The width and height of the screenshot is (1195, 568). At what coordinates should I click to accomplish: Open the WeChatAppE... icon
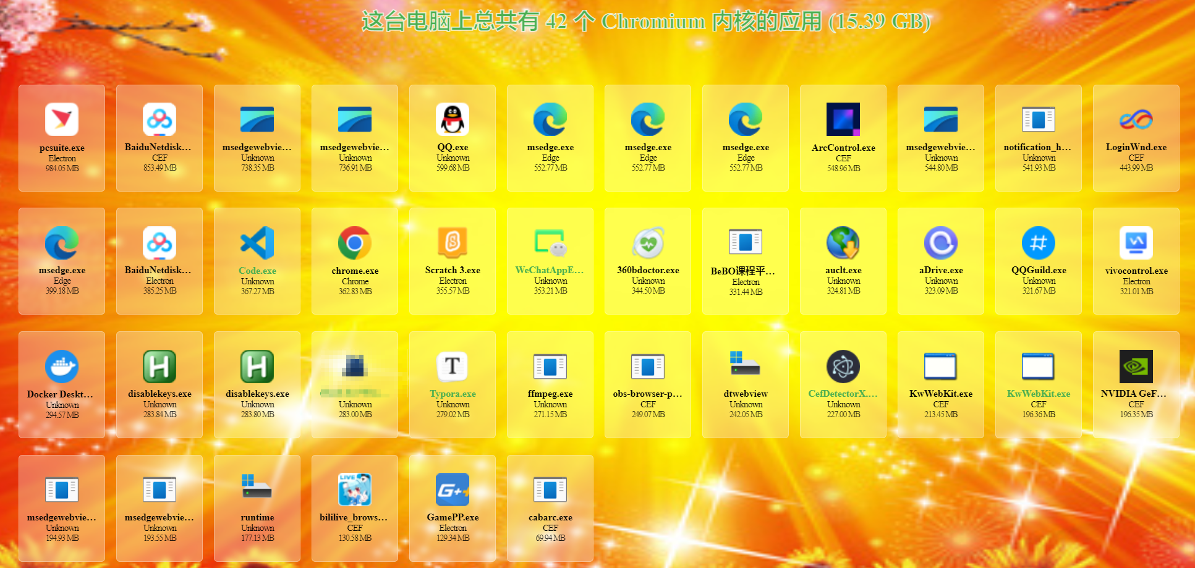click(550, 243)
